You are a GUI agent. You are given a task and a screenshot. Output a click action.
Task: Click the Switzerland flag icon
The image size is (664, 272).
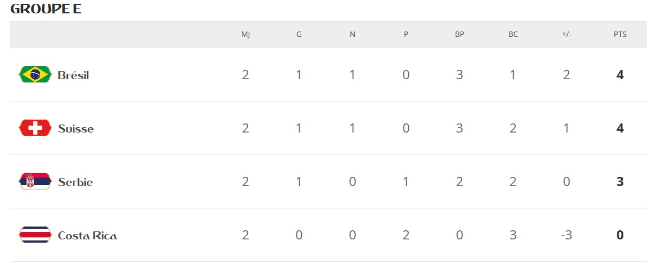coord(35,128)
